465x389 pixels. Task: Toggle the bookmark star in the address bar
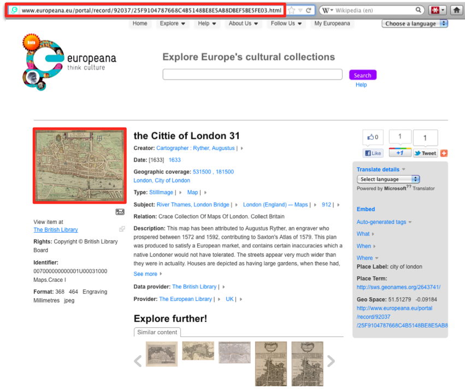click(x=290, y=9)
